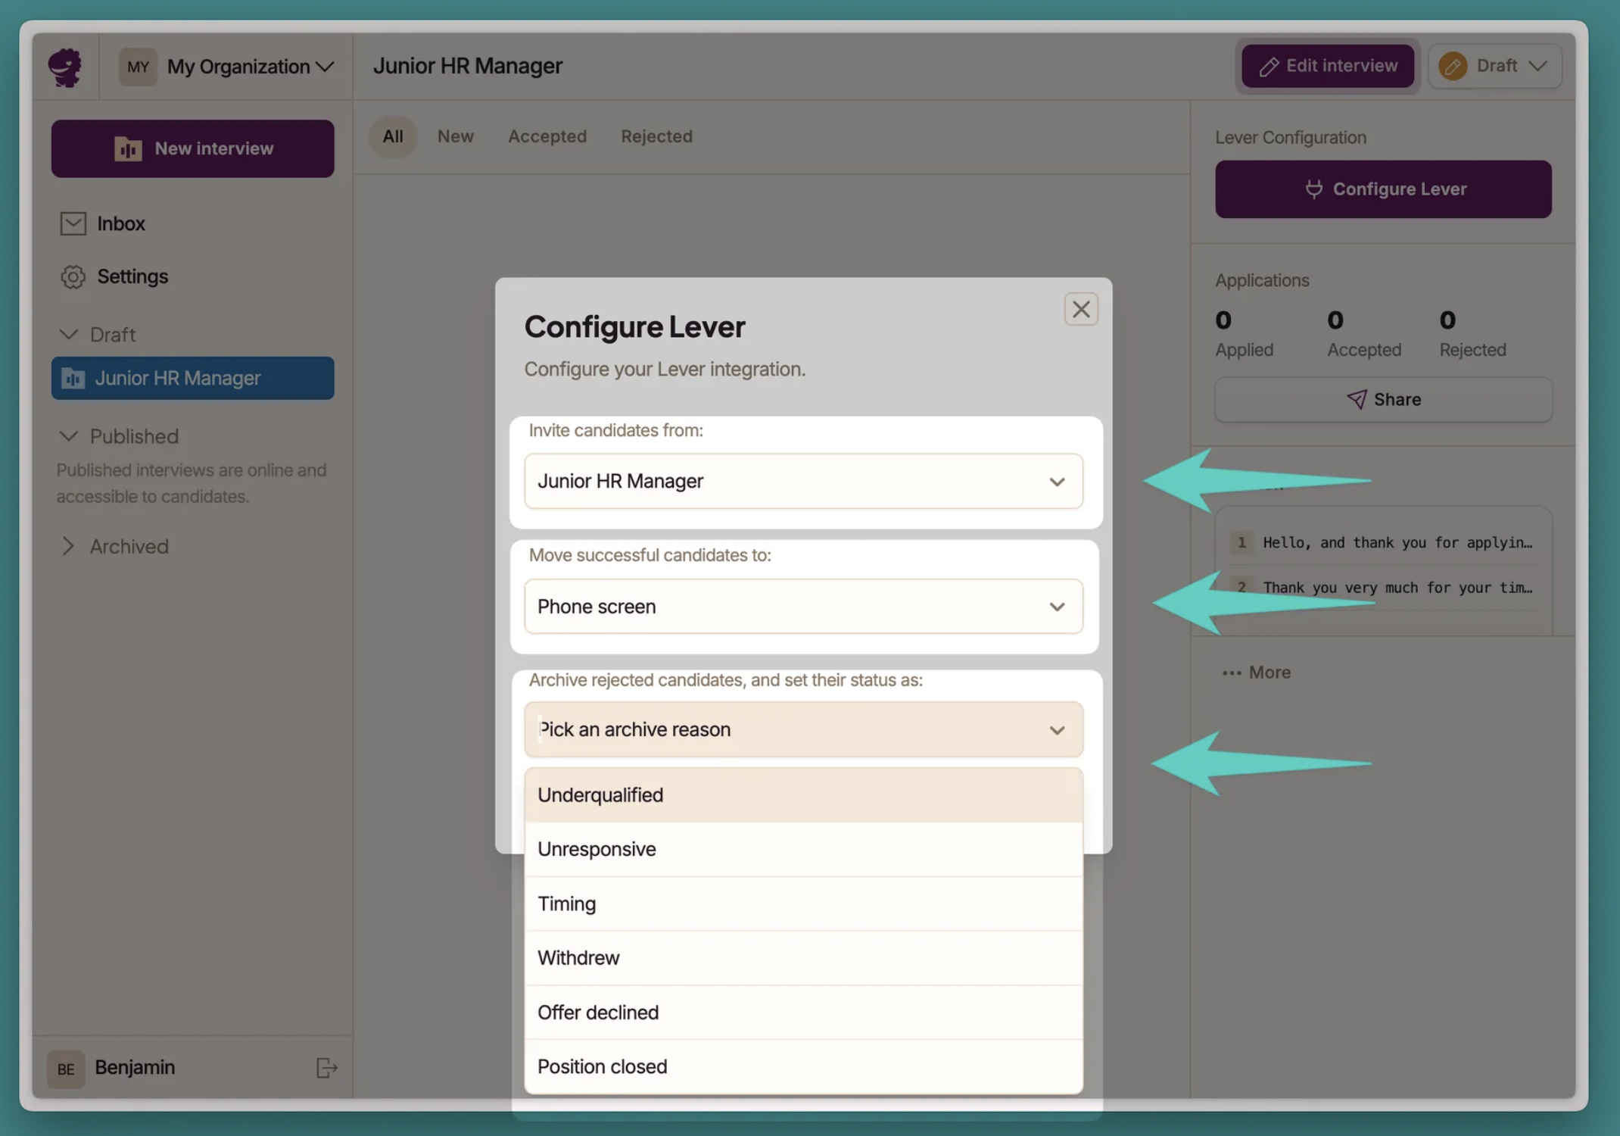
Task: Select the Junior HR Manager interview
Action: [192, 378]
